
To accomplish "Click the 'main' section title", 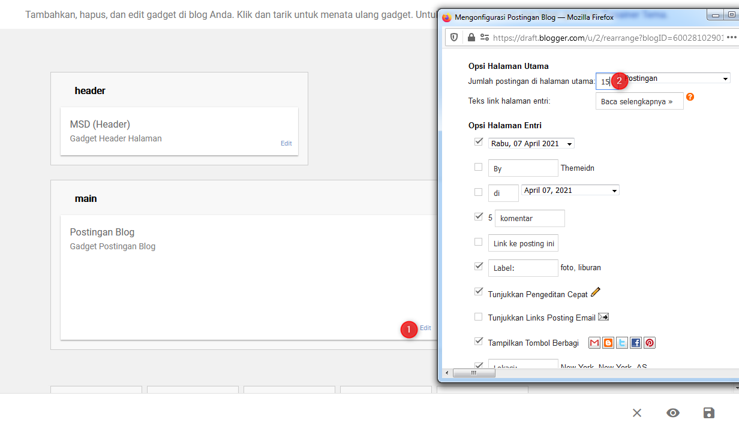I will (86, 198).
